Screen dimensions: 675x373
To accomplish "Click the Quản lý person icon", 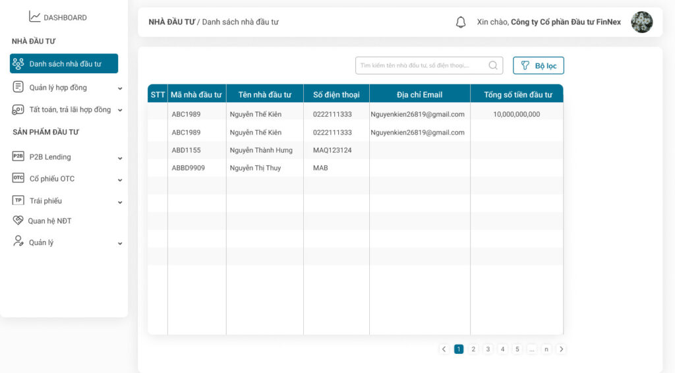I will coord(18,241).
